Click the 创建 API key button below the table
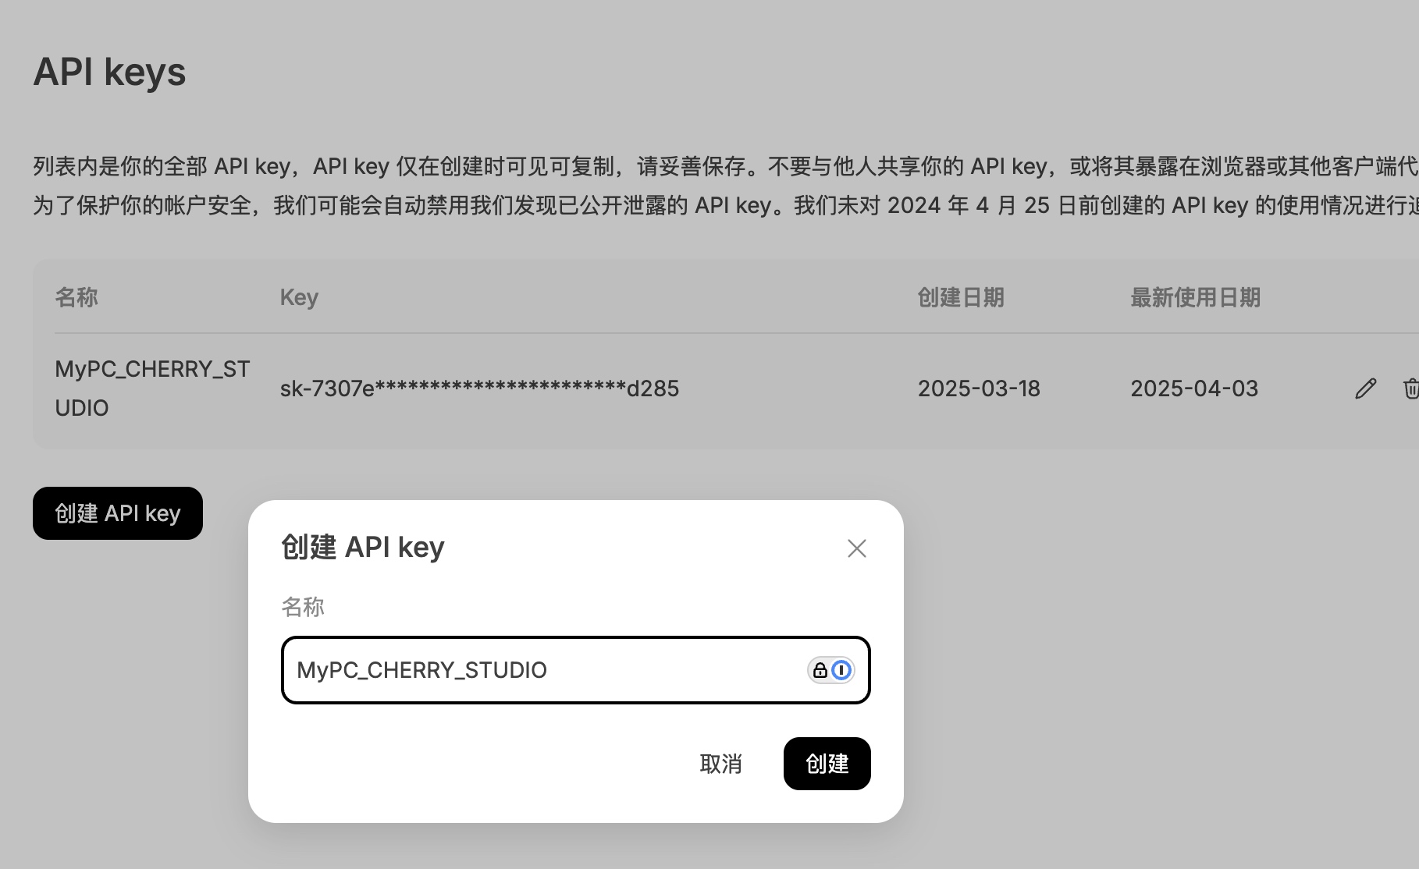 pyautogui.click(x=118, y=513)
